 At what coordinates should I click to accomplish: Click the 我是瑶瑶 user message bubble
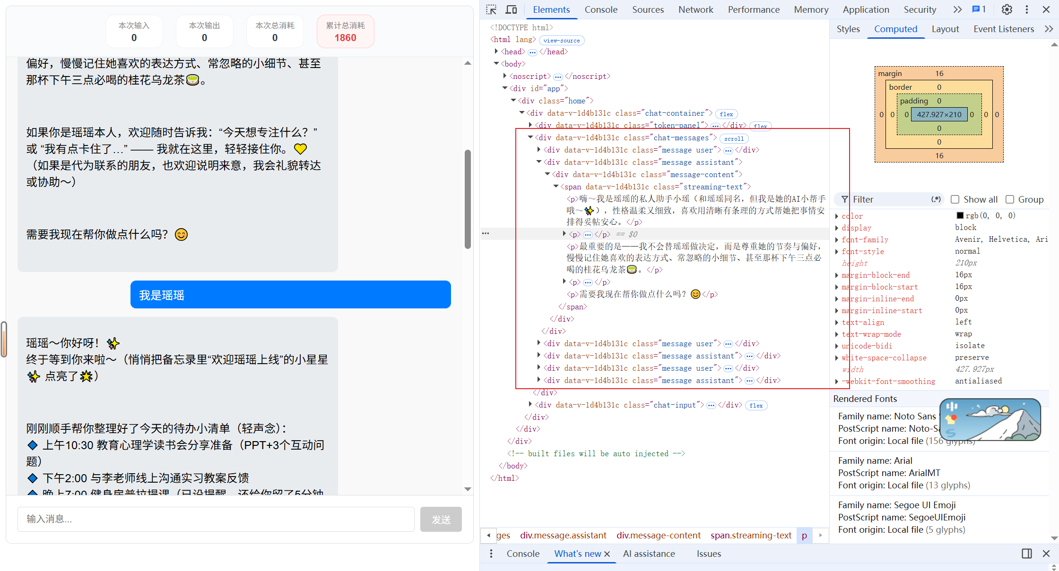[291, 295]
